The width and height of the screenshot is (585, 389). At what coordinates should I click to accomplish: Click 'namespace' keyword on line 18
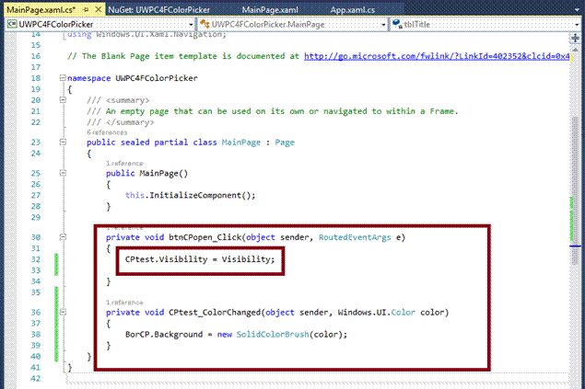click(x=88, y=78)
